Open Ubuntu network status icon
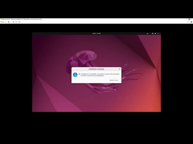 point(153,33)
